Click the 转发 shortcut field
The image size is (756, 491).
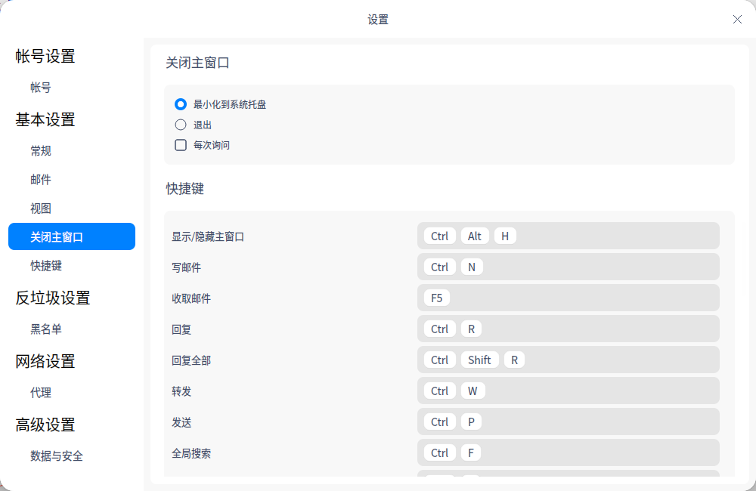(x=568, y=391)
